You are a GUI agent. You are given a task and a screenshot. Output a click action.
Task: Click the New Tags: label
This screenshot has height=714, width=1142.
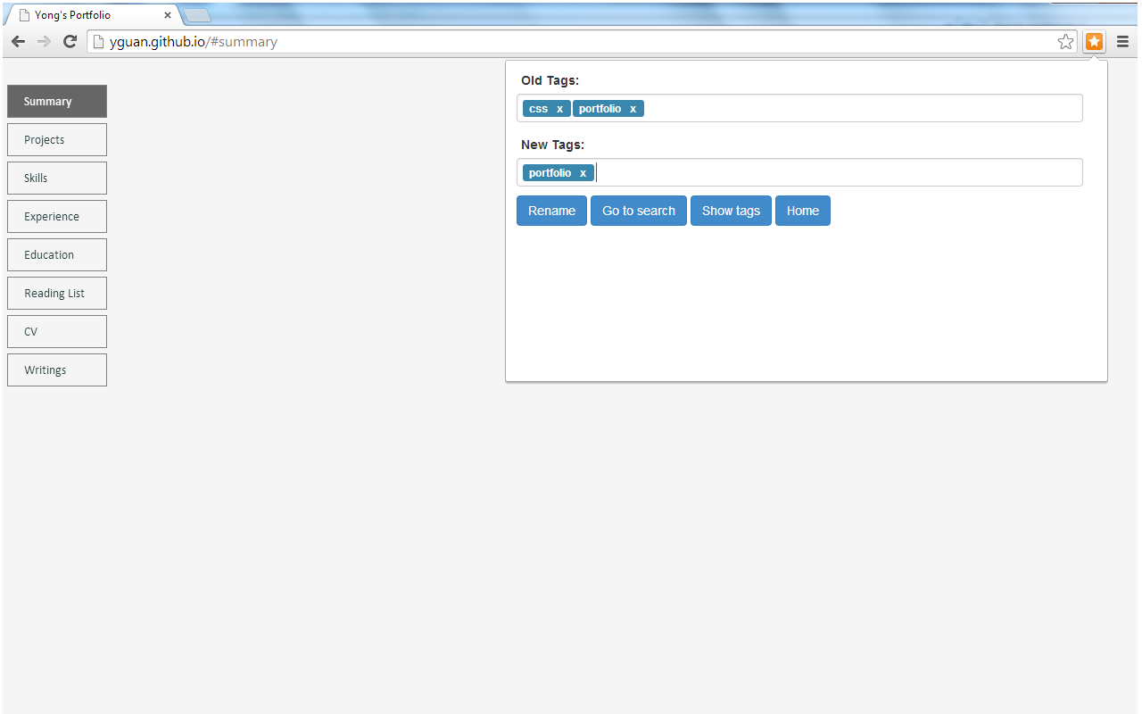(552, 145)
